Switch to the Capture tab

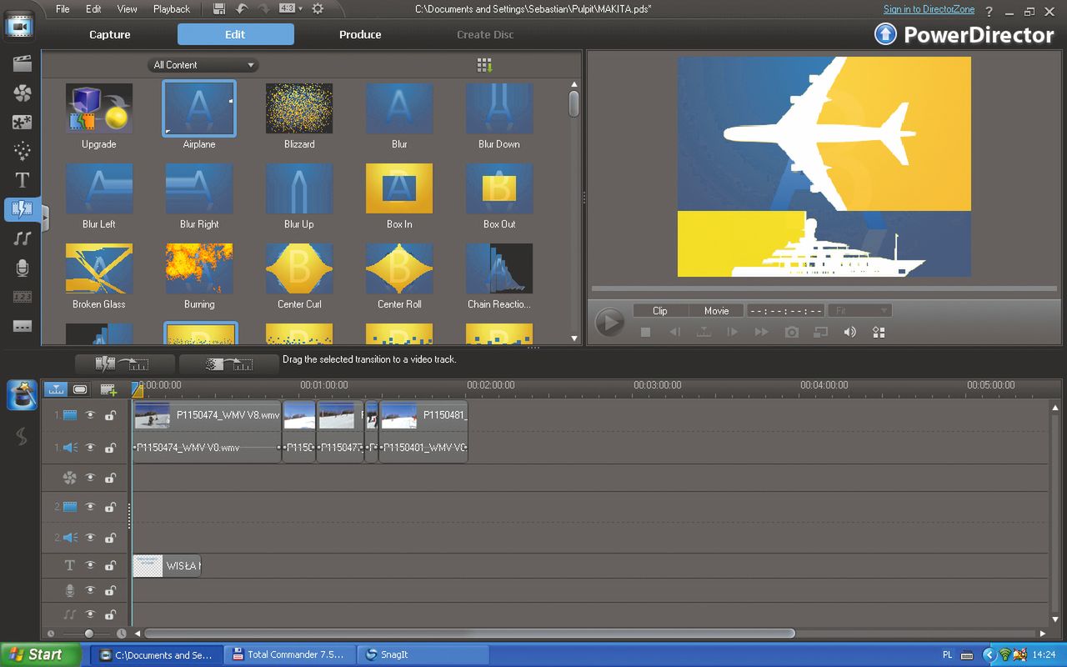point(110,34)
